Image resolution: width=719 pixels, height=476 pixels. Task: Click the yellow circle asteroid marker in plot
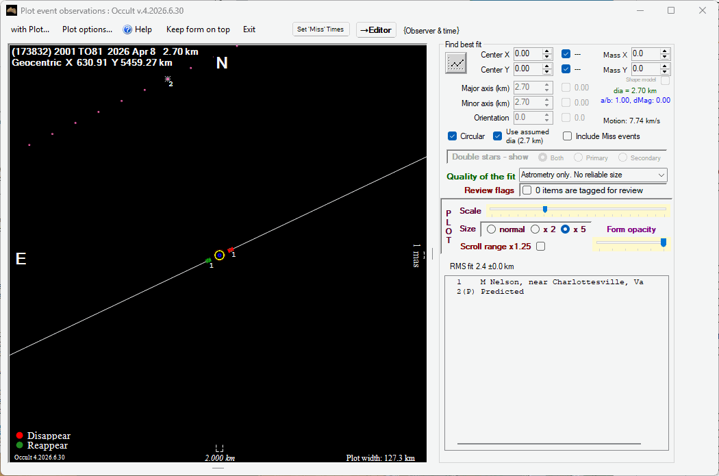pyautogui.click(x=219, y=255)
